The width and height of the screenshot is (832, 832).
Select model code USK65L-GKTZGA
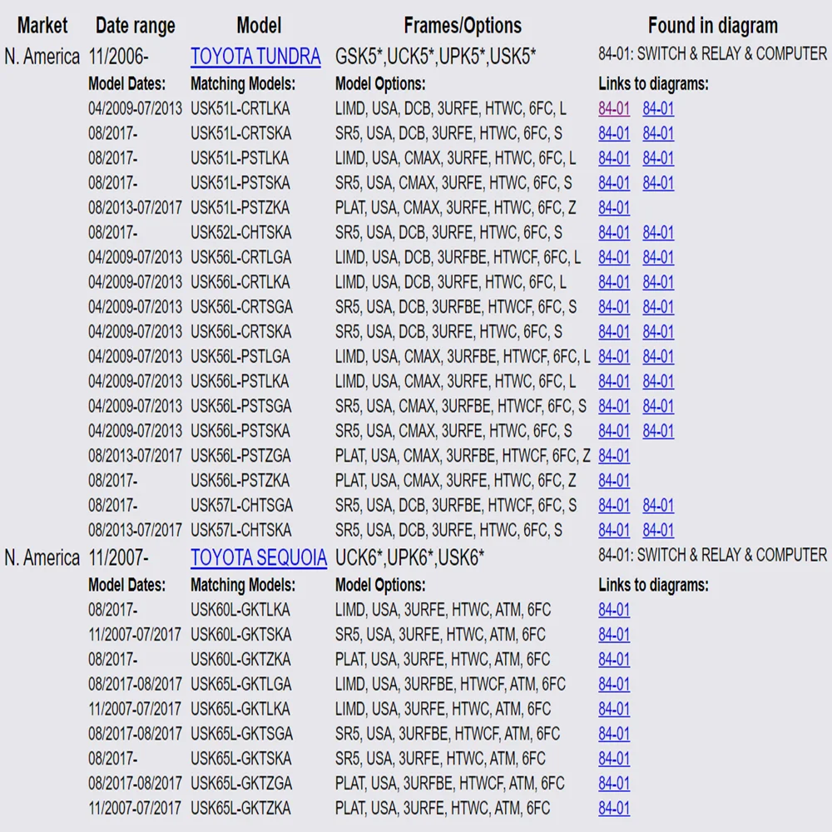tap(241, 783)
